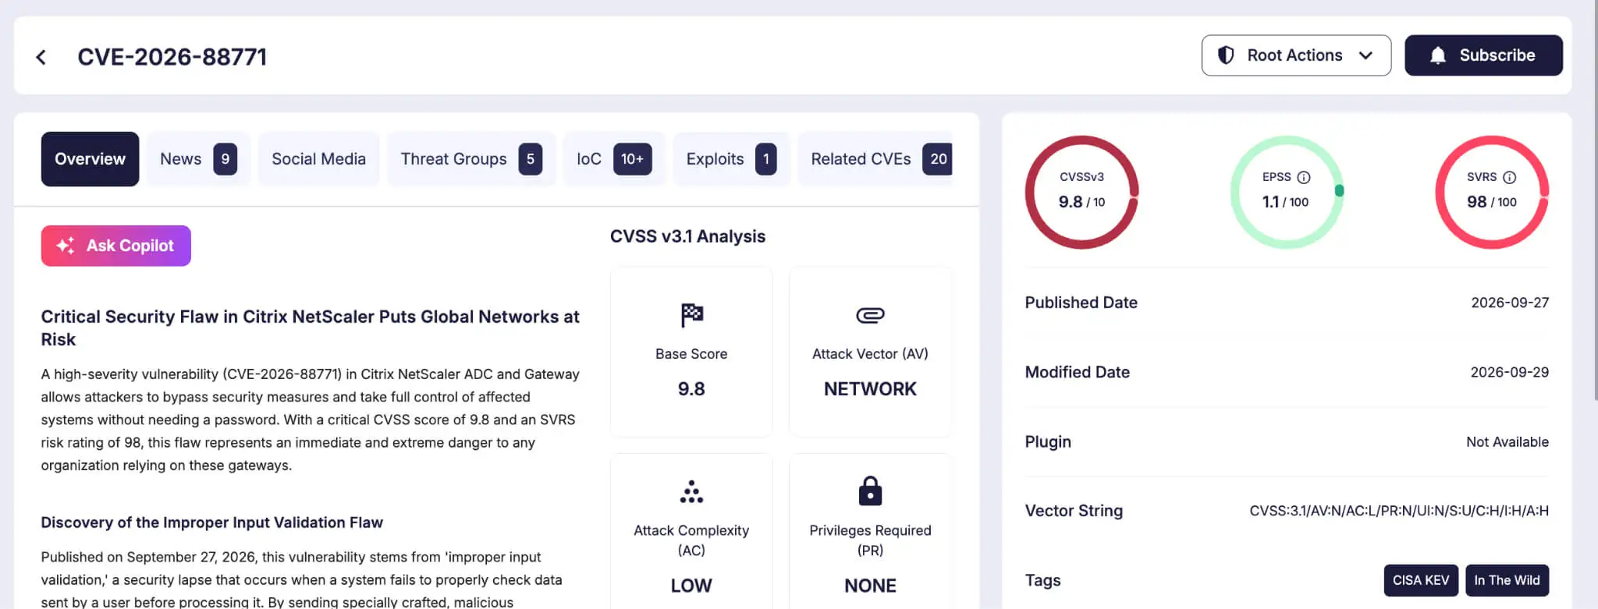The image size is (1598, 609).
Task: Select the In The Wild tag
Action: (1507, 580)
